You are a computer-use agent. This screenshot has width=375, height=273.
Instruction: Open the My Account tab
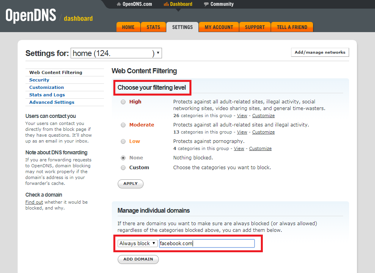click(x=219, y=27)
